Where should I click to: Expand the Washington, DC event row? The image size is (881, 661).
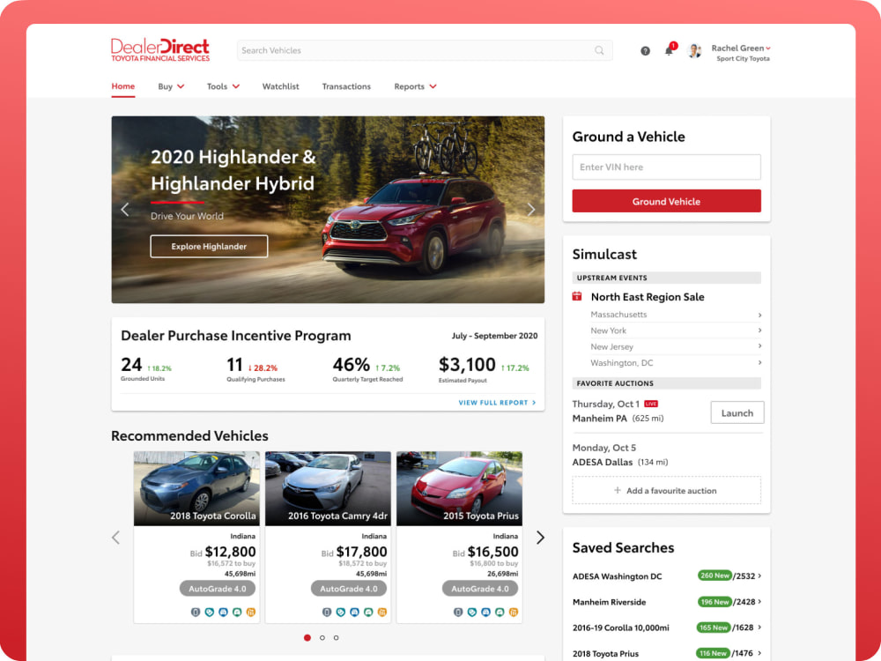676,363
